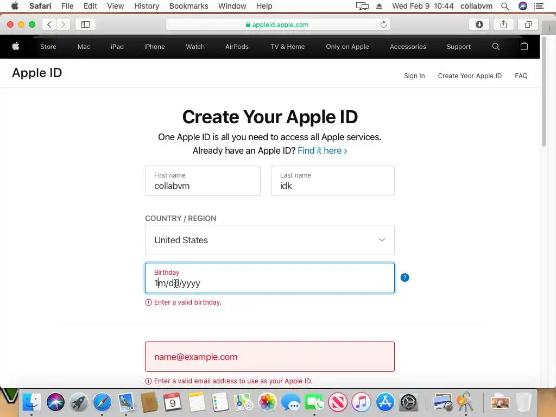
Task: Open the Window menu
Action: [232, 6]
